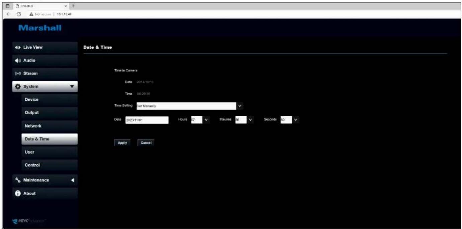The width and height of the screenshot is (462, 229).
Task: Open the Network submenu item
Action: pos(50,126)
